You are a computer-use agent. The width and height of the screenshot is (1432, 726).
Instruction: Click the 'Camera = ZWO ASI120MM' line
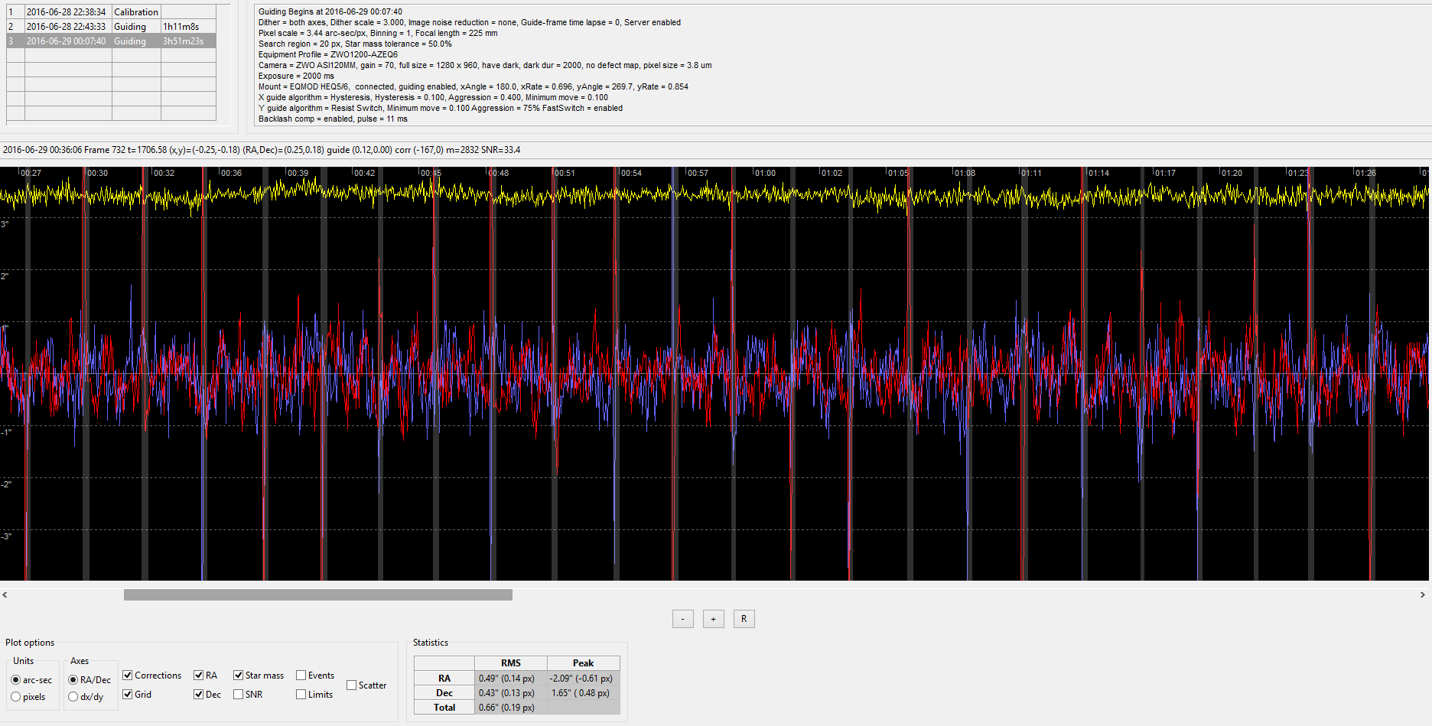pyautogui.click(x=485, y=65)
